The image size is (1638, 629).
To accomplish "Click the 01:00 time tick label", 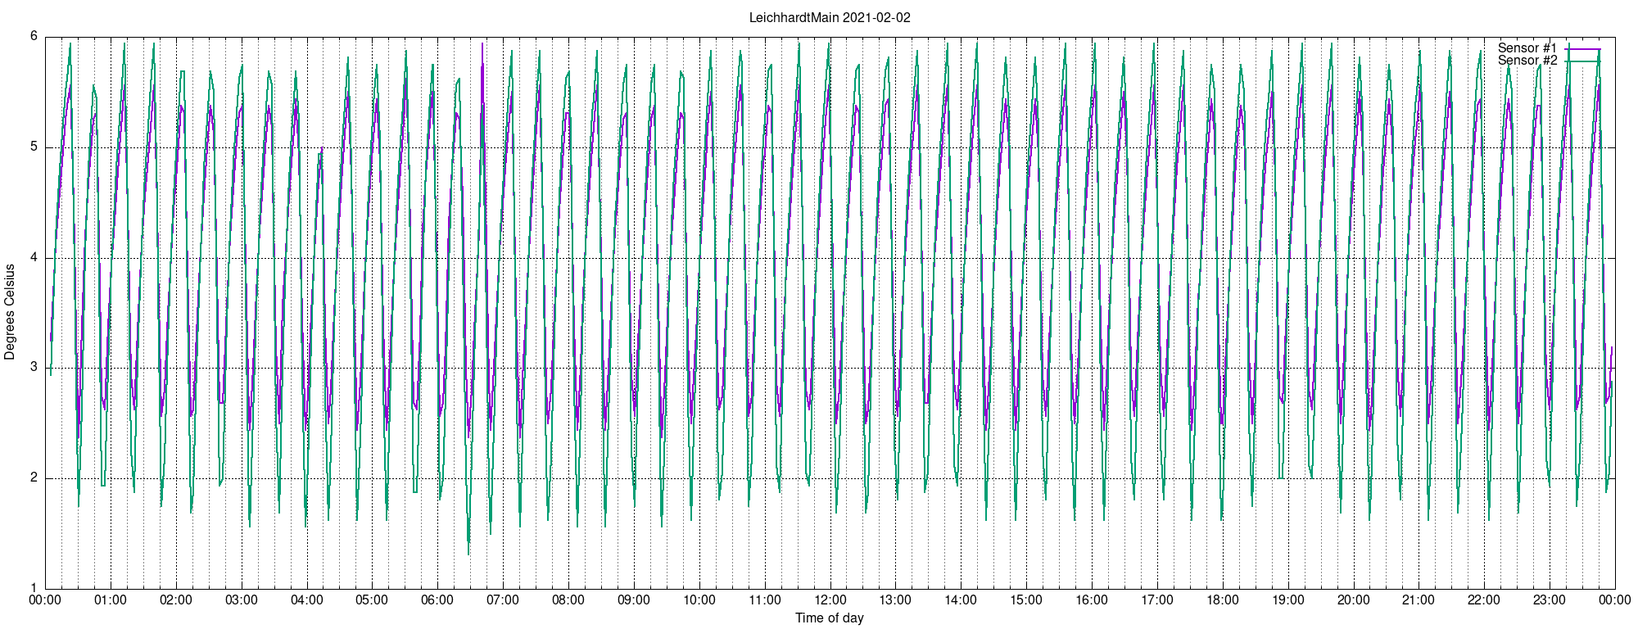I will tap(111, 600).
